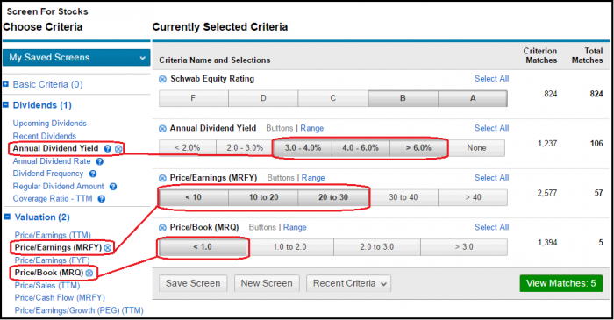Screen dimensions: 614x320
Task: Switch Price/Book (MRQ) to Buttons view
Action: point(262,228)
